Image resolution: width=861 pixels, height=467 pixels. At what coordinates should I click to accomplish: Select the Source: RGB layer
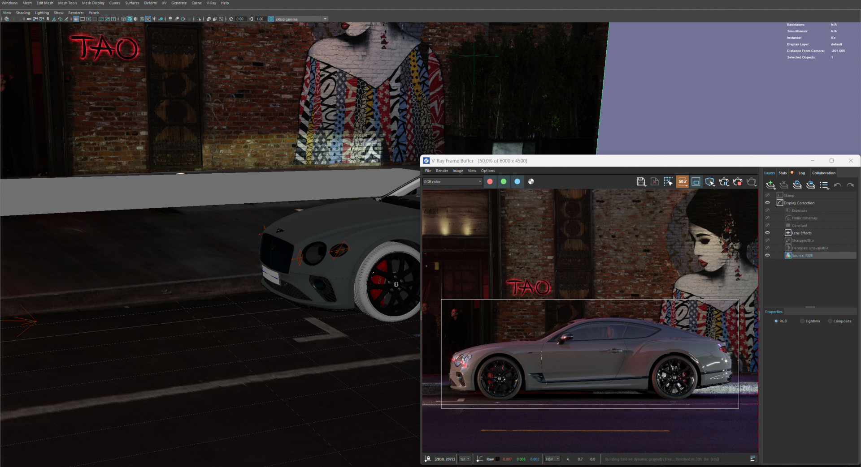(x=802, y=256)
